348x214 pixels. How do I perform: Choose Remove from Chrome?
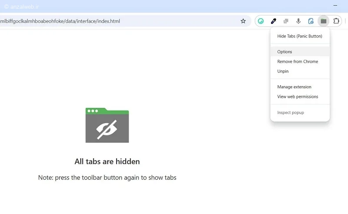(300, 61)
